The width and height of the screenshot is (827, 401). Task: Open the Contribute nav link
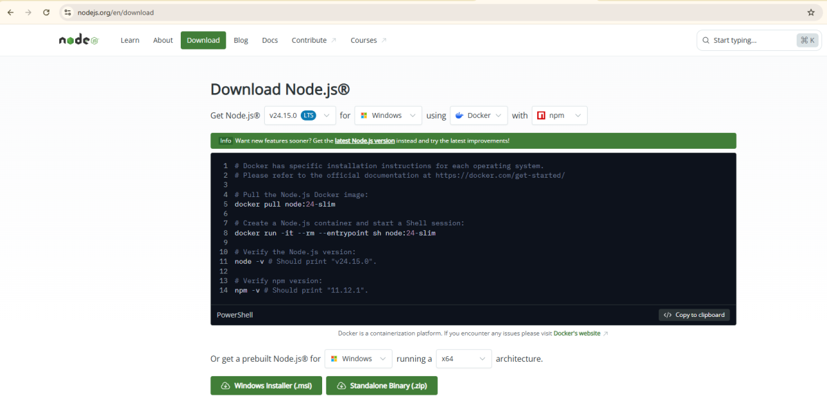pos(315,40)
